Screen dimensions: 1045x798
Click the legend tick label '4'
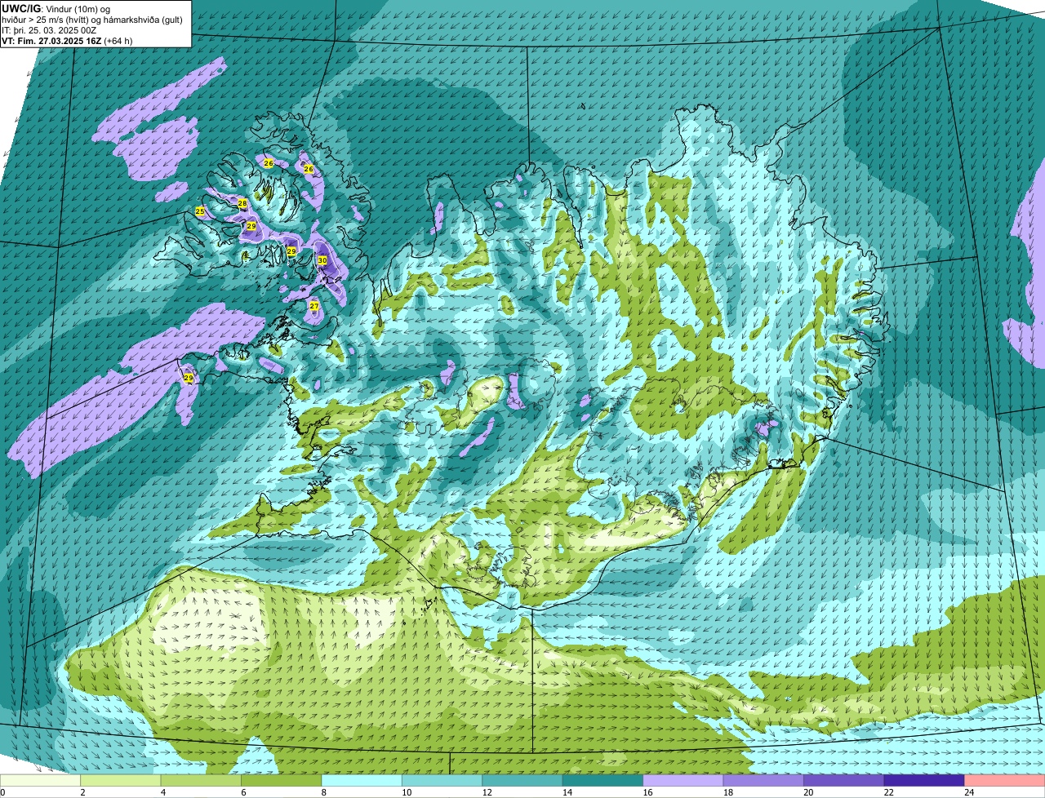click(x=162, y=792)
